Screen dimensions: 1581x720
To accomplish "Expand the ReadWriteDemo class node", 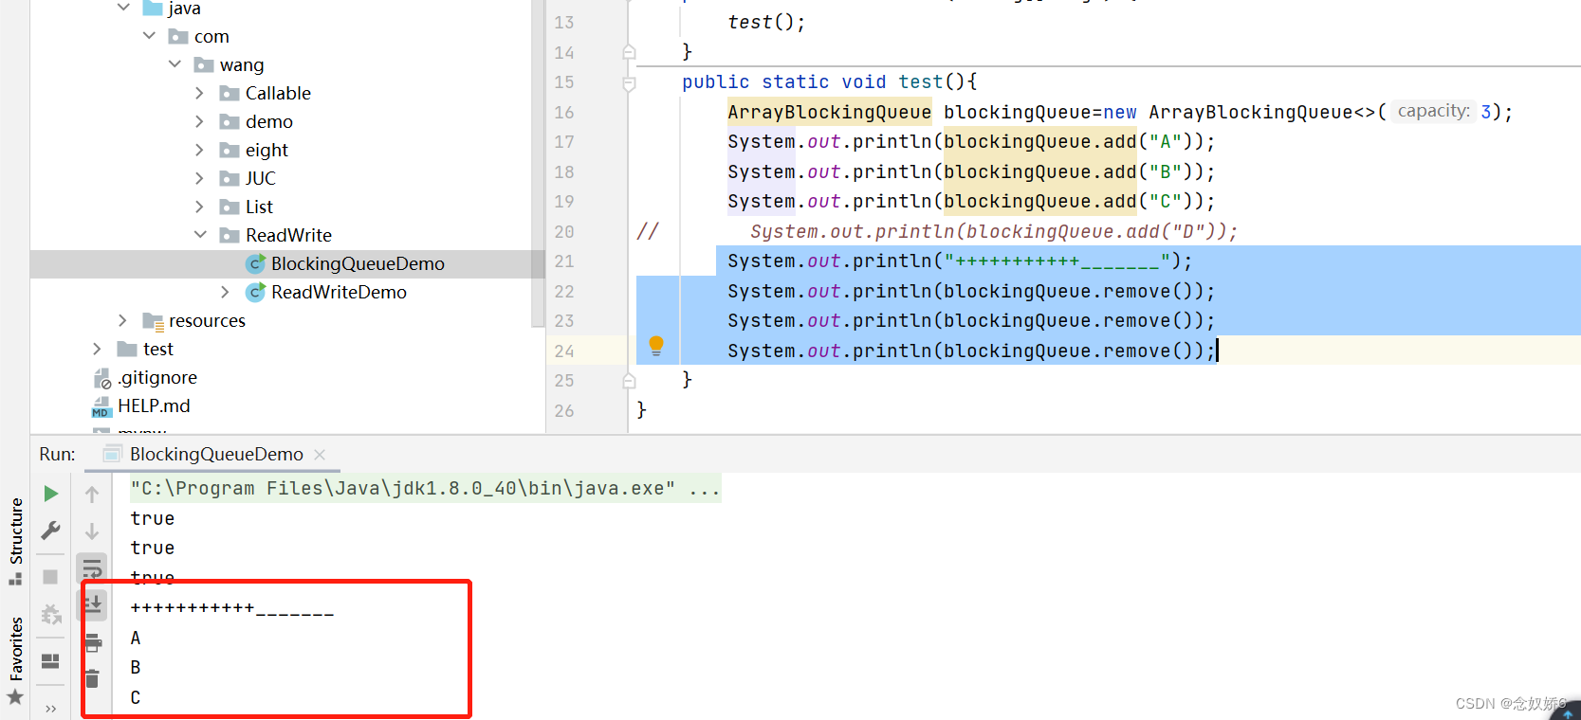I will 225,292.
